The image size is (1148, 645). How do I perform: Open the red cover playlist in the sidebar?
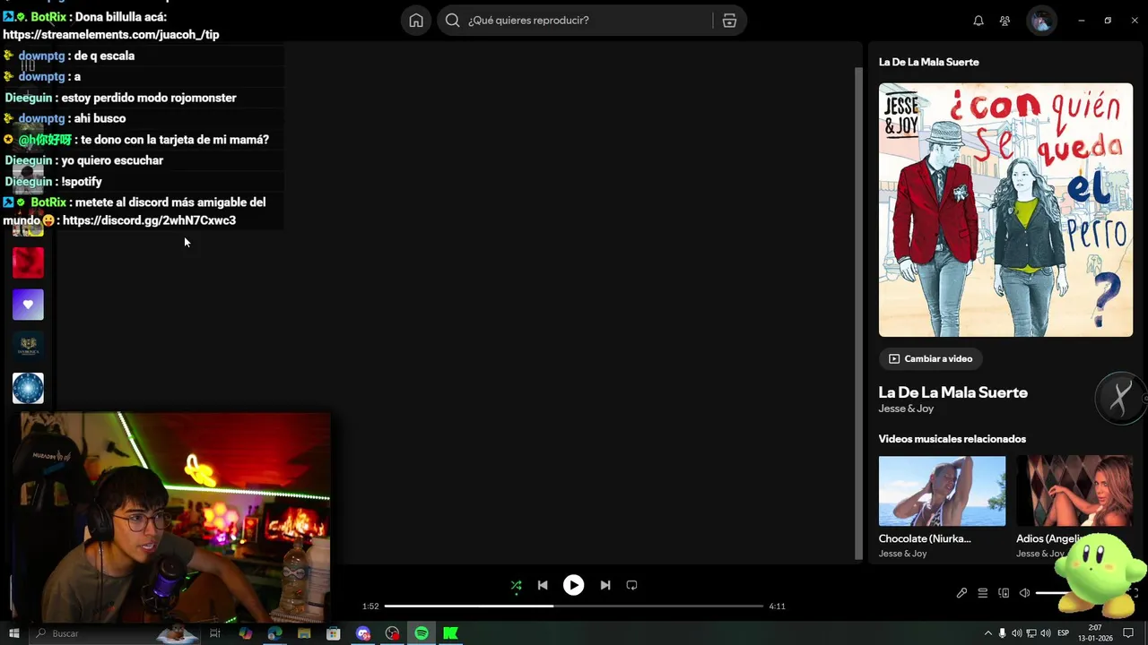click(x=28, y=262)
